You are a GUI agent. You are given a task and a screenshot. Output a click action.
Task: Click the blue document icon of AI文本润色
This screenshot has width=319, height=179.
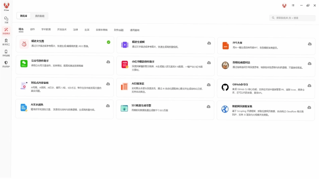pyautogui.click(x=24, y=107)
